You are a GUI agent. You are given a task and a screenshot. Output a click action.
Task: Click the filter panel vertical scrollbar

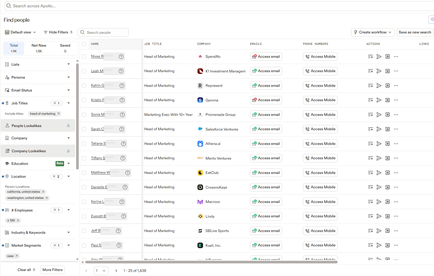click(77, 116)
